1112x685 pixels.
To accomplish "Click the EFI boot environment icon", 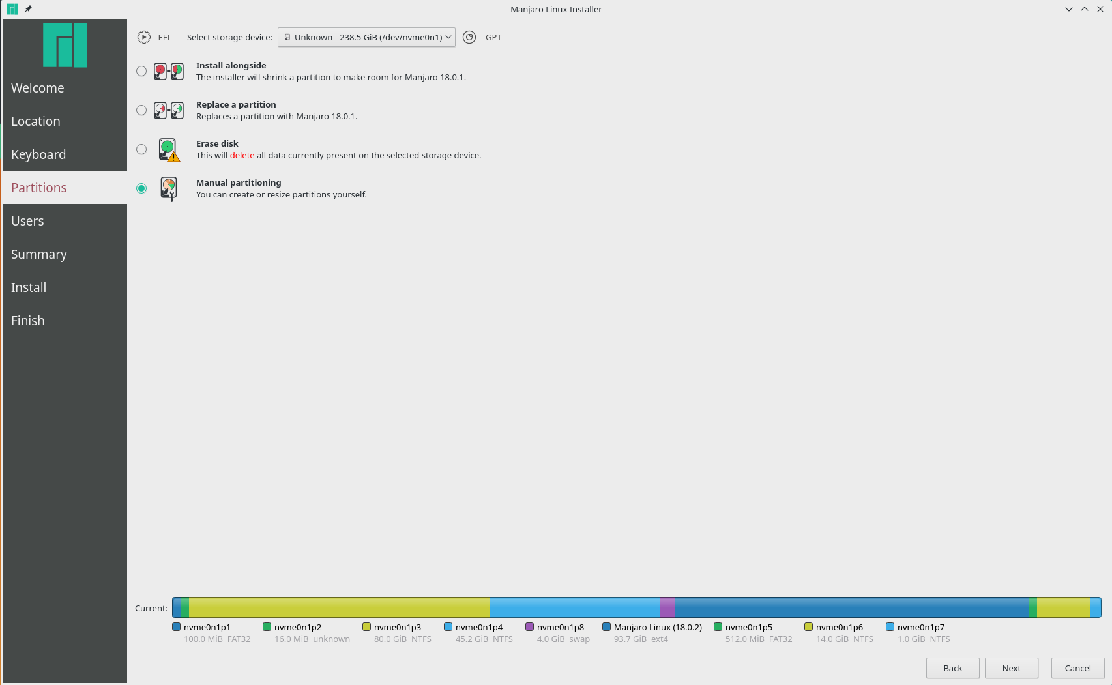I will point(144,37).
